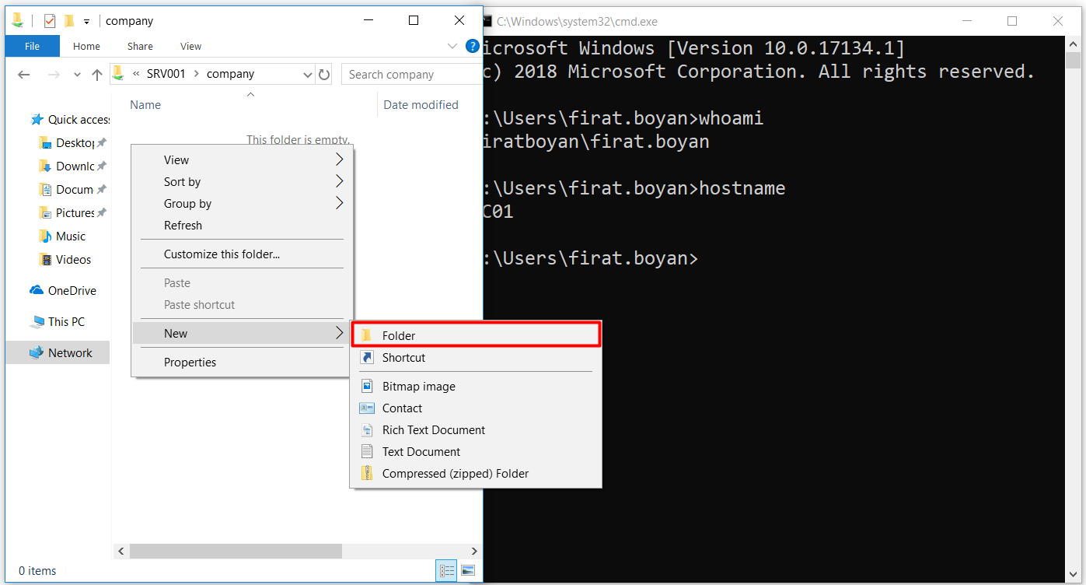Choose Folder in the New submenu
The image size is (1086, 585).
pos(476,335)
